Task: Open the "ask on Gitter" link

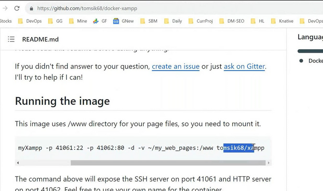Action: 244,66
